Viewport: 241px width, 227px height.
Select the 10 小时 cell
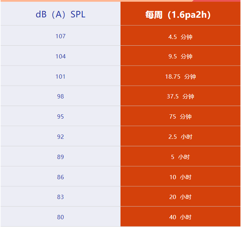pyautogui.click(x=180, y=177)
